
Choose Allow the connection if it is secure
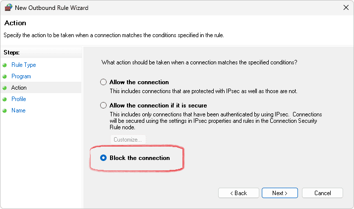103,105
